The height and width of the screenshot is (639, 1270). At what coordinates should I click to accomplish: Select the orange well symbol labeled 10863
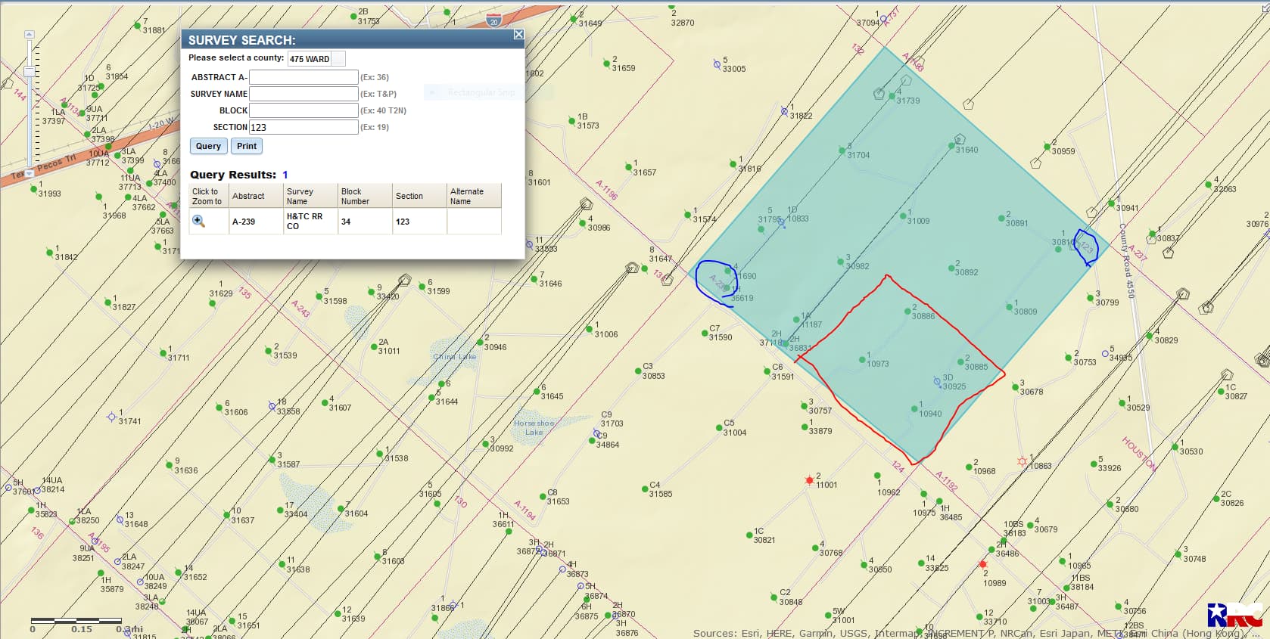(1022, 461)
